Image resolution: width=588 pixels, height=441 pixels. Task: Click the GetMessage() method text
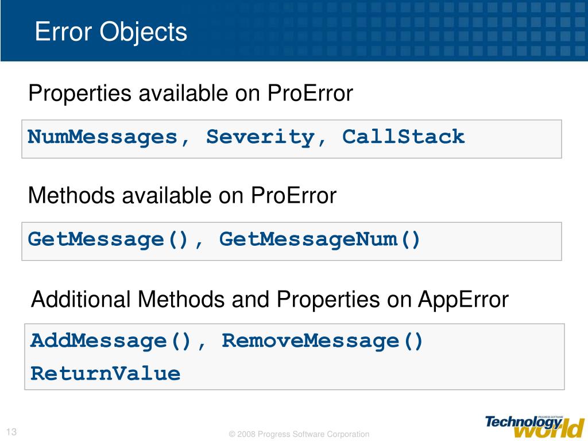108,239
